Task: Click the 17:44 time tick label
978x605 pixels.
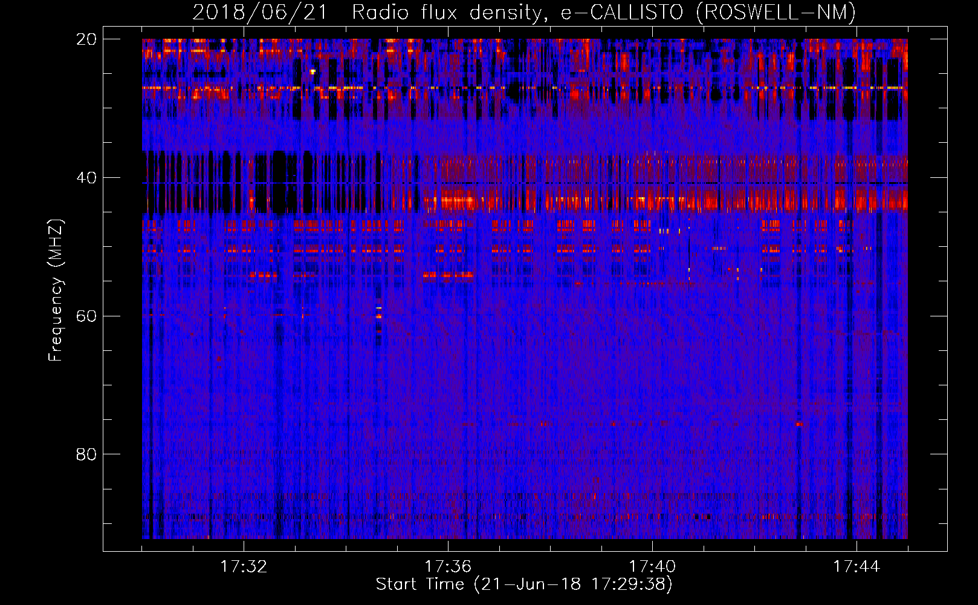Action: pyautogui.click(x=857, y=567)
